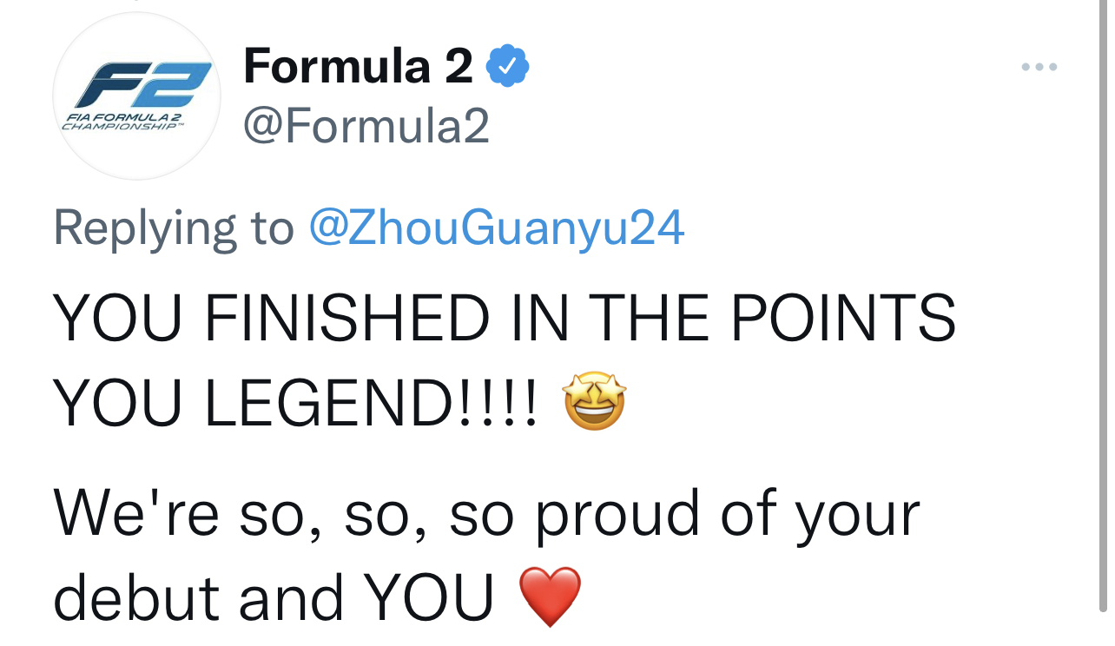Image resolution: width=1115 pixels, height=646 pixels.
Task: Click the 'YOU FINISHED IN THE POINTS' line
Action: click(504, 318)
